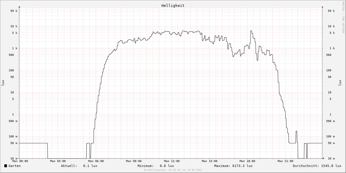Select "1 k" on the left axis
346x173 pixels.
[15, 48]
